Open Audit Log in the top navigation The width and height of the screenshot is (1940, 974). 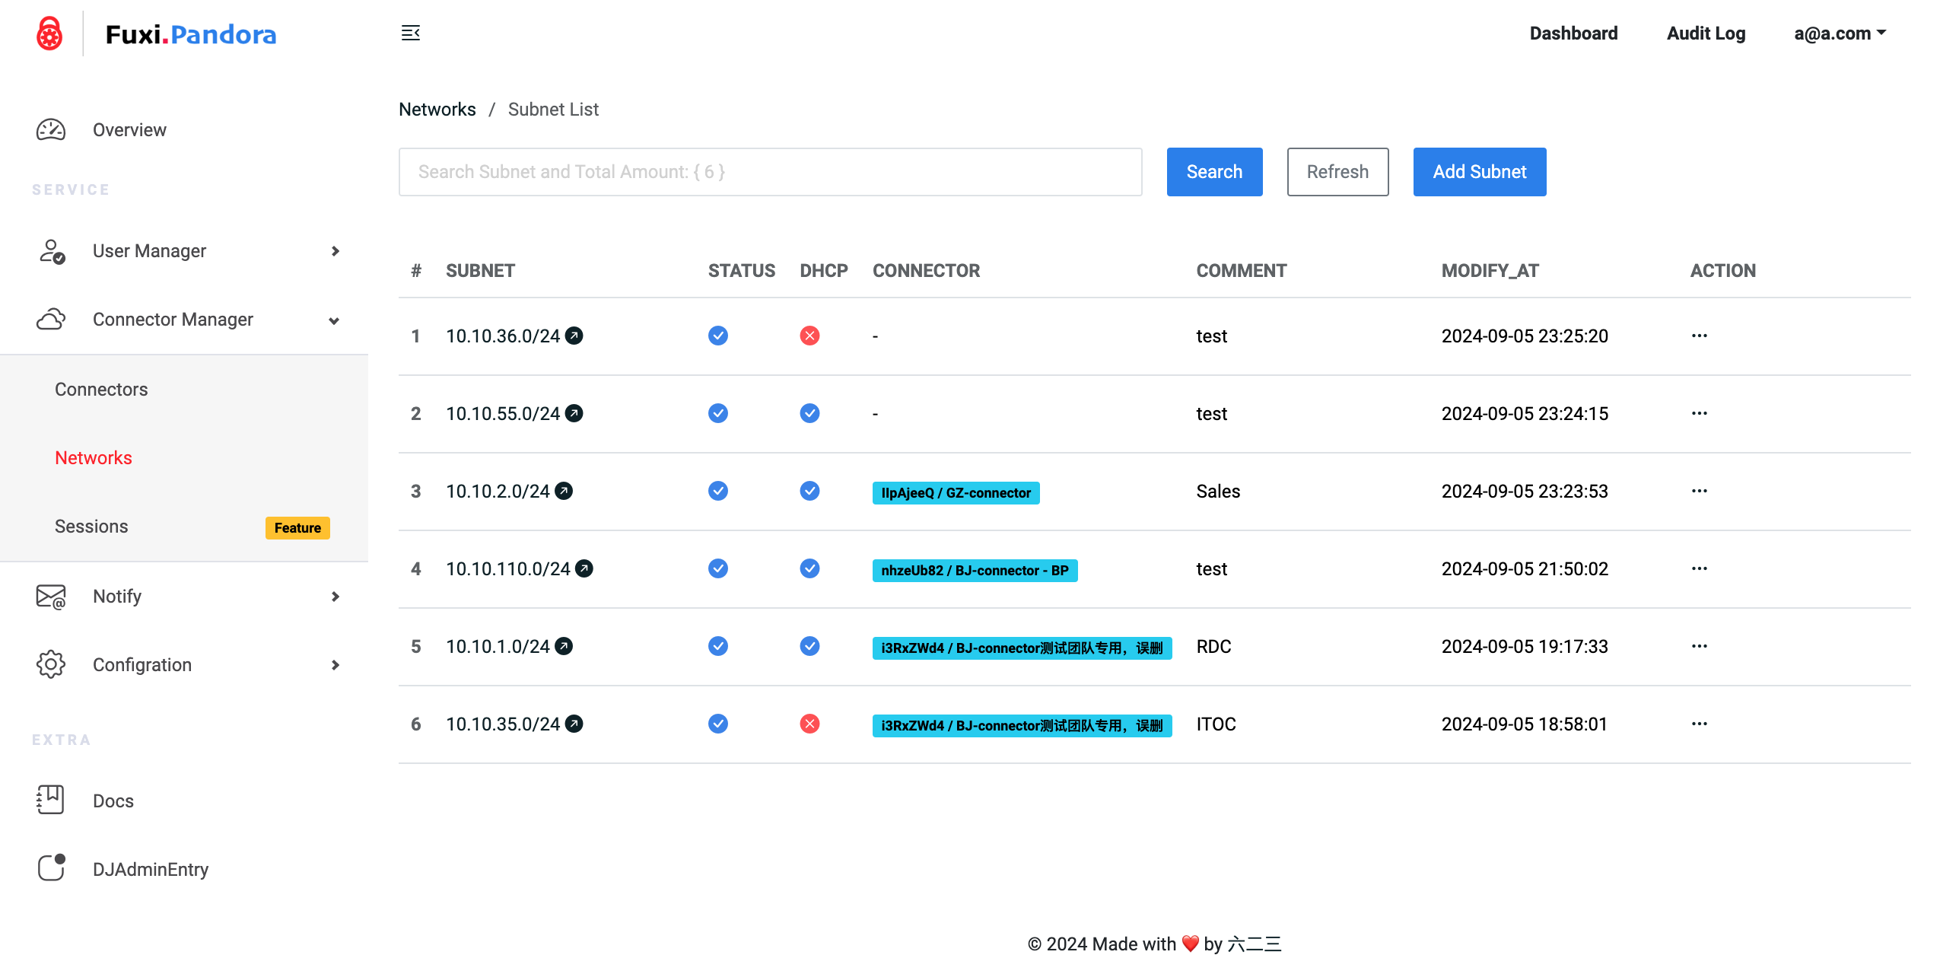1706,33
